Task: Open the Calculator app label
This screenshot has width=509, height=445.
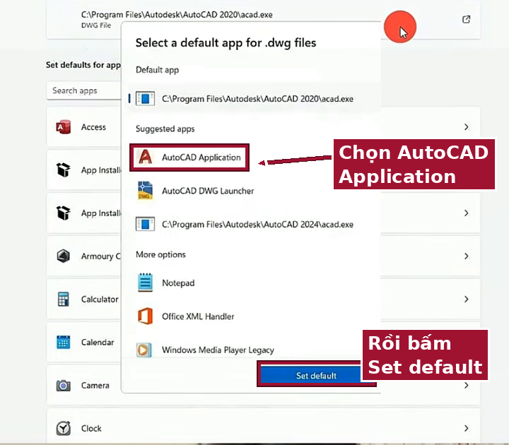Action: 100,299
